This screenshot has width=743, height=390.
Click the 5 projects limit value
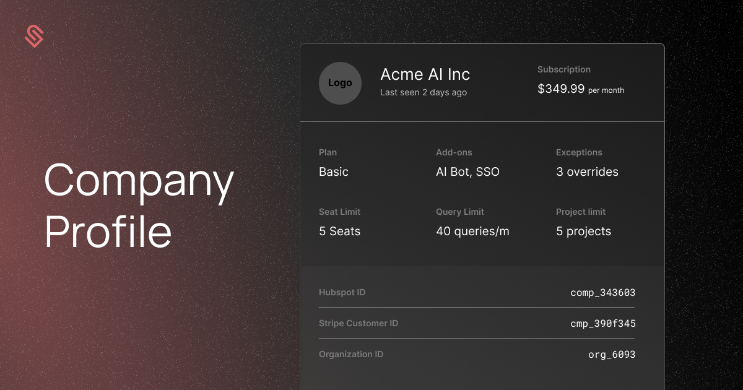tap(583, 231)
